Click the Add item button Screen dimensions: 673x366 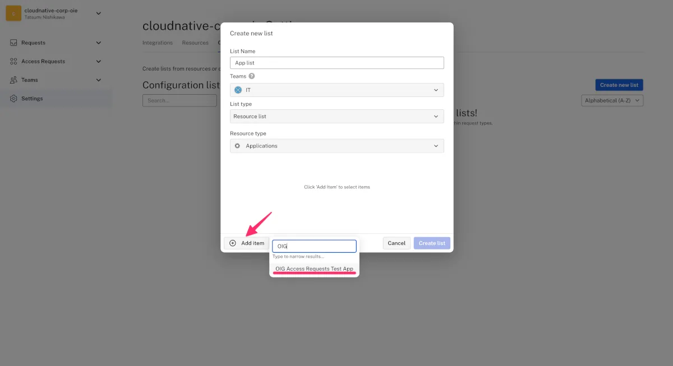pyautogui.click(x=246, y=243)
